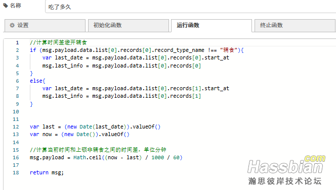Screen dimensions: 336x190
Task: Click the name input field containing 吃了多久
Action: coord(190,7)
